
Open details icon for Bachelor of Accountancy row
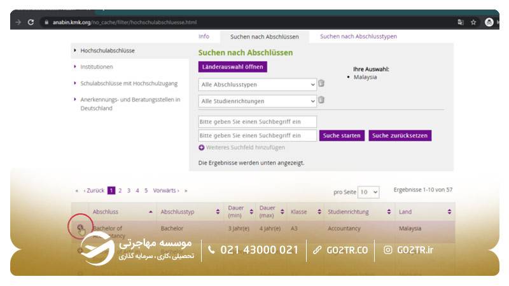[x=81, y=229]
